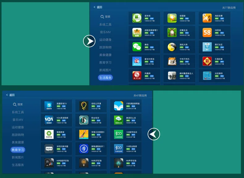Select 美食健康 in the 77-app screen sidebar
Screen dimensions: 244x178
(x=105, y=55)
